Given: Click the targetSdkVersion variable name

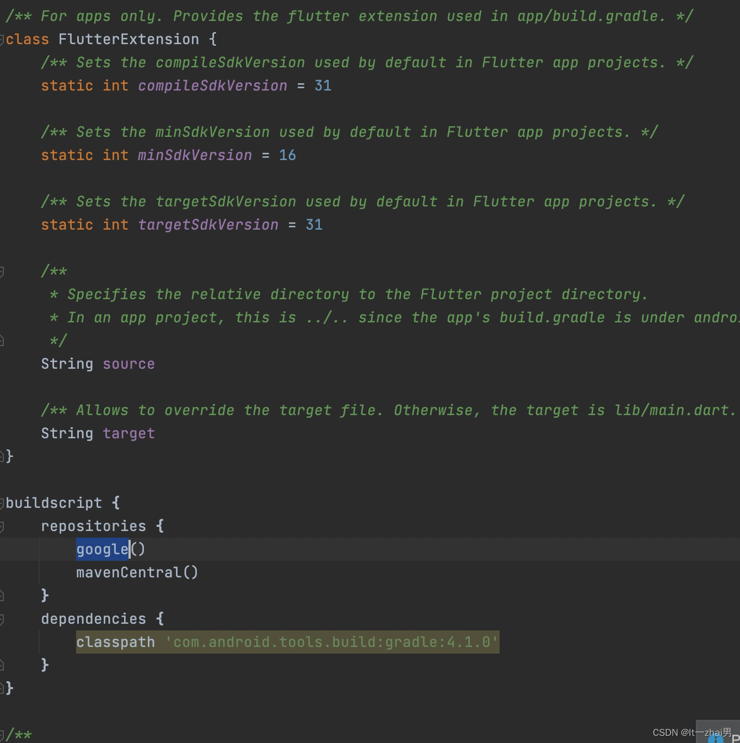Looking at the screenshot, I should (208, 225).
